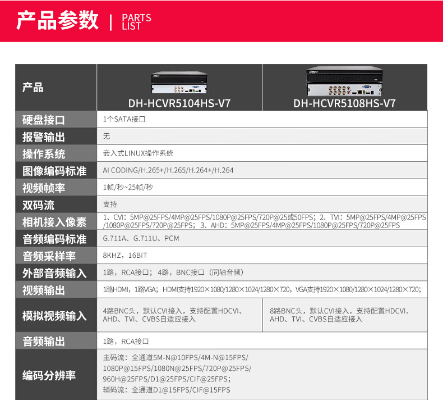443x400 pixels.
Task: Click the 外部音频输入 row label
Action: click(x=54, y=273)
